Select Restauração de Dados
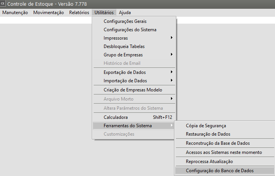Screen dimensions: 275x176 [x=208, y=134]
